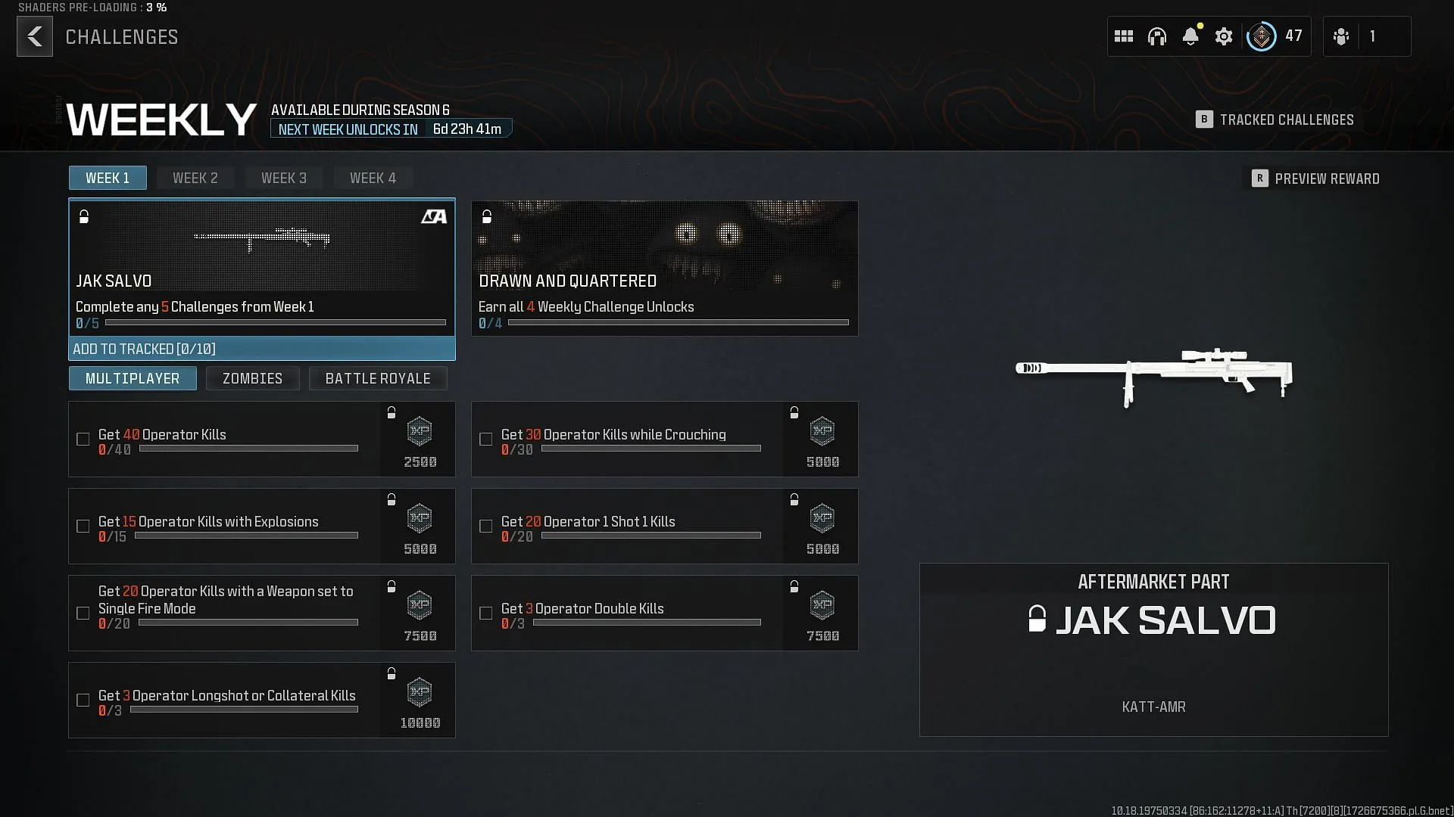Expand the WEEK 4 weekly challenges
This screenshot has width=1454, height=817.
tap(373, 178)
